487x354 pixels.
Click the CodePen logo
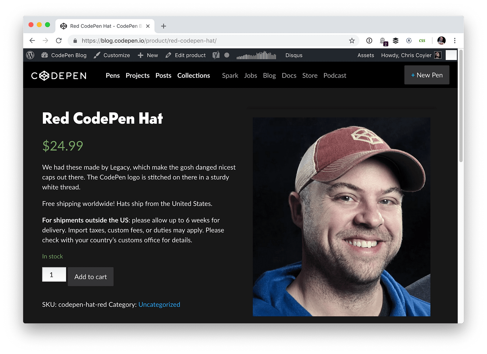coord(59,76)
